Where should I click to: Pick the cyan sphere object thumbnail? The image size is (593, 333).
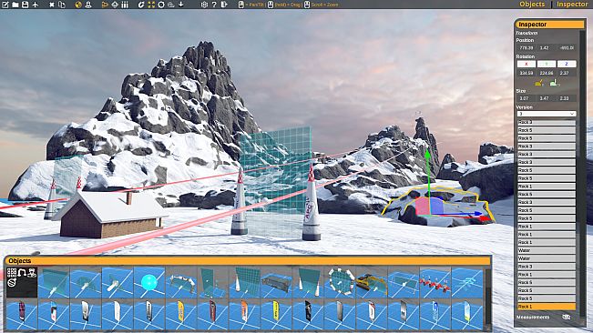coord(149,282)
